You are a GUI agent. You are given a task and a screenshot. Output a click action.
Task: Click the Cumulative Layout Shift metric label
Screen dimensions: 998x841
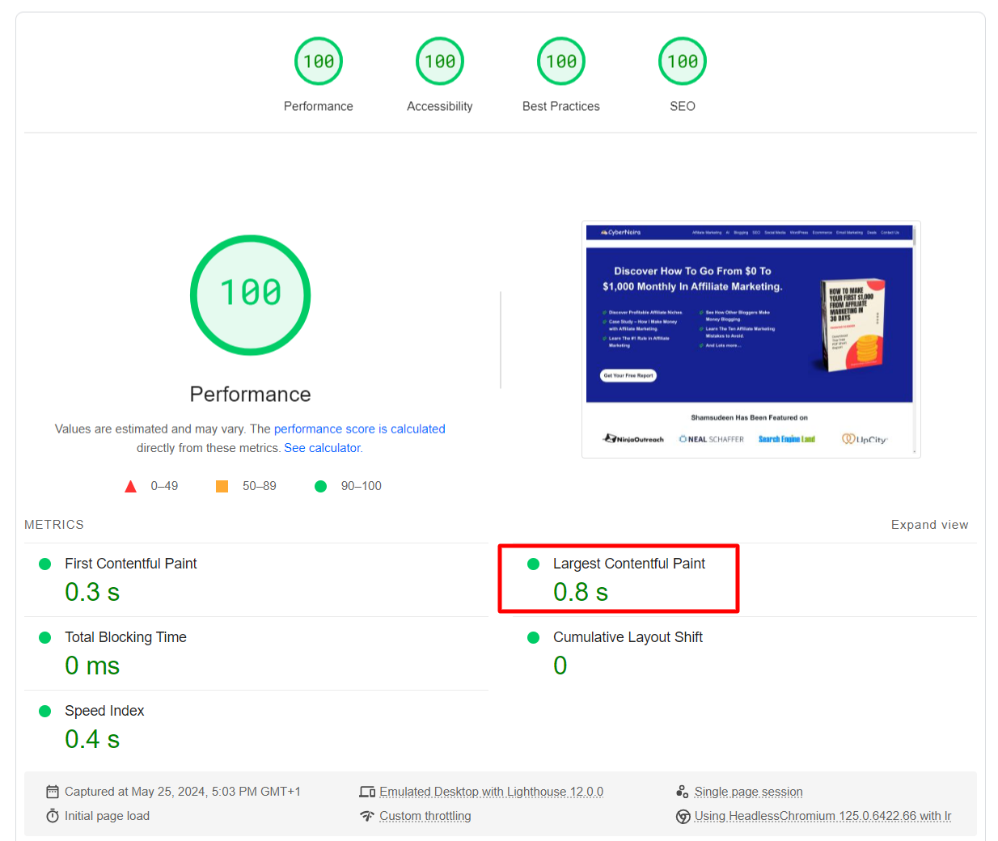point(628,637)
